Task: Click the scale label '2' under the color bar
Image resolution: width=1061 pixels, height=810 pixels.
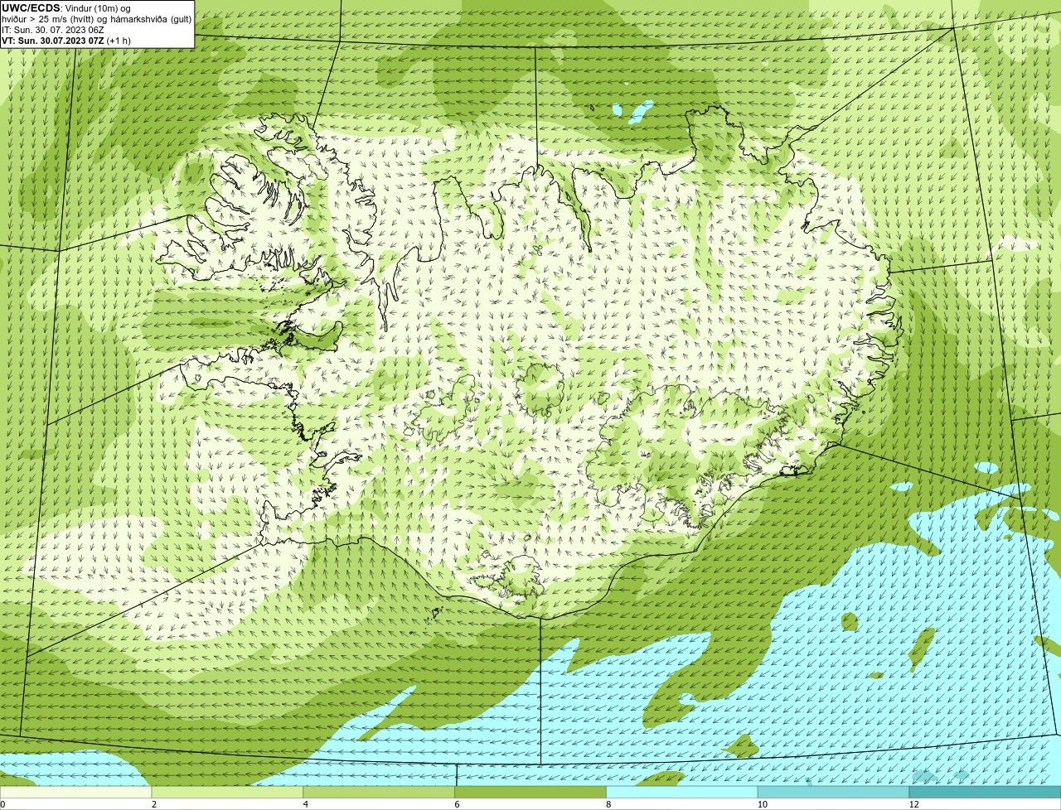Action: point(154,804)
